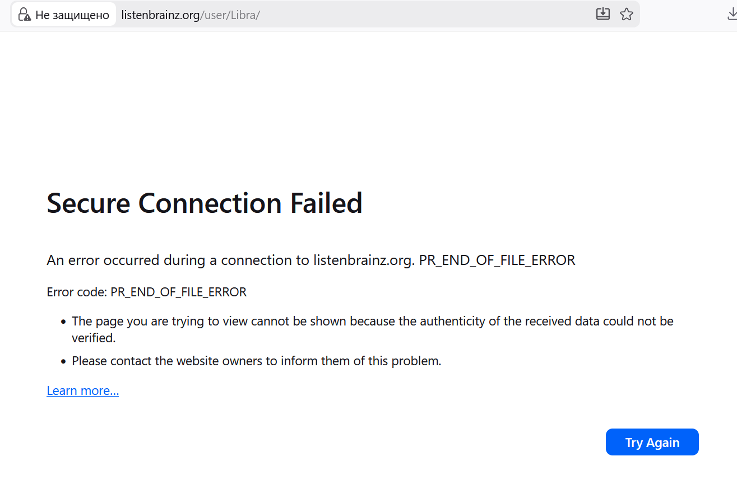Click PR_END_OF_FILE_ERROR on the Error code line
The image size is (737, 498).
[x=178, y=292]
